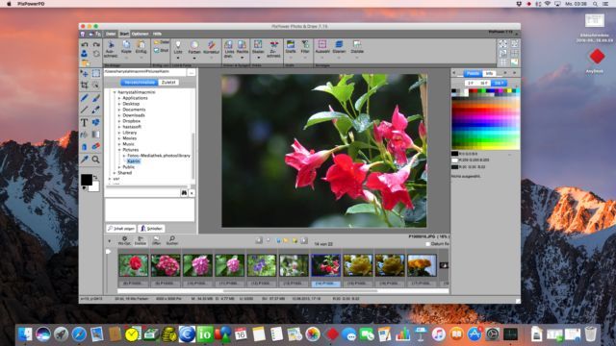Switch to Verzeichnisliste tab
The height and width of the screenshot is (346, 616).
(140, 83)
